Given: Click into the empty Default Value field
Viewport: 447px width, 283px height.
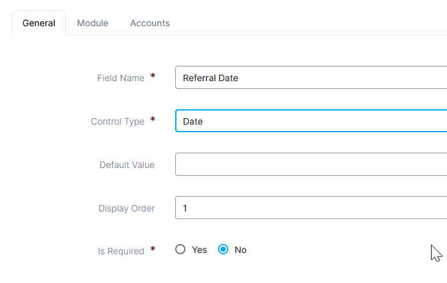Looking at the screenshot, I should click(311, 164).
